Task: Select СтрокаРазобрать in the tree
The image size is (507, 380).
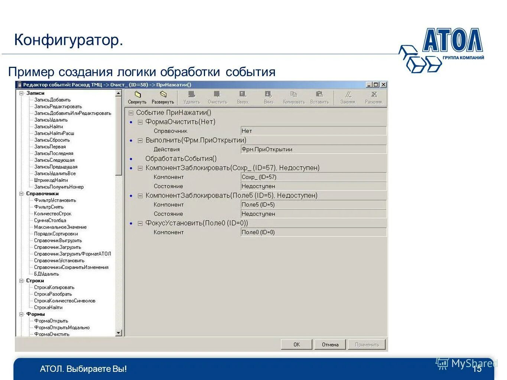Action: pyautogui.click(x=53, y=294)
